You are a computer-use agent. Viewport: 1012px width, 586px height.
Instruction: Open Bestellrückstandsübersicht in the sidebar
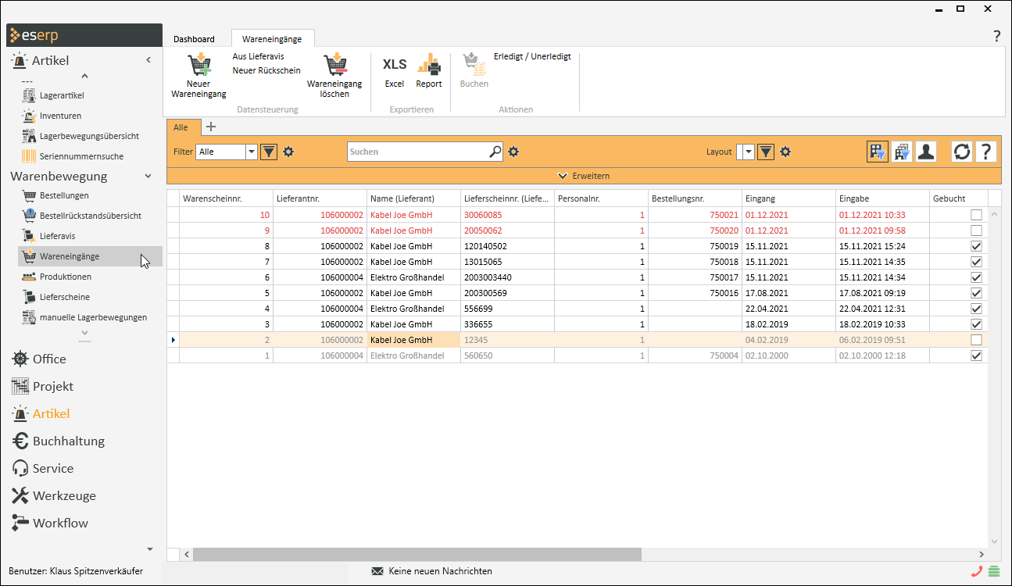[90, 216]
